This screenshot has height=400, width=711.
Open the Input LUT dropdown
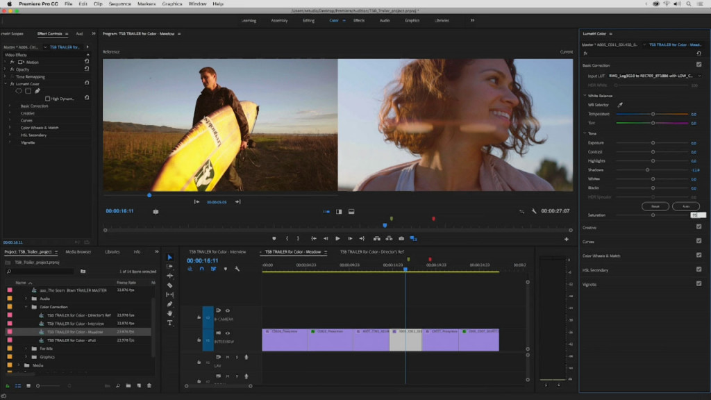pos(653,76)
